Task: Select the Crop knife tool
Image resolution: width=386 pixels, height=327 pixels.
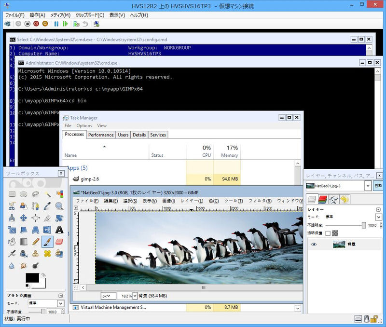Action: click(47, 218)
